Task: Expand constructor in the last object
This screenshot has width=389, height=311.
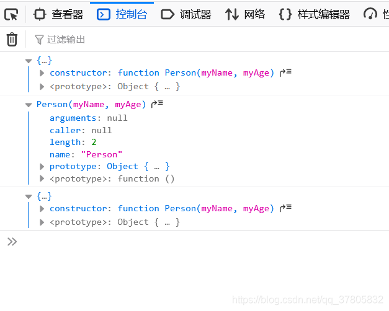Action: click(x=42, y=209)
